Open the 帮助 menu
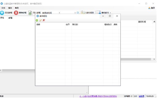The width and height of the screenshot is (157, 98). coord(17,8)
